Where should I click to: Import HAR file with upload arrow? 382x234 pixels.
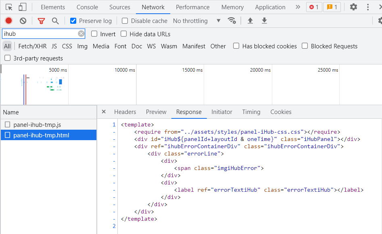pyautogui.click(x=250, y=21)
